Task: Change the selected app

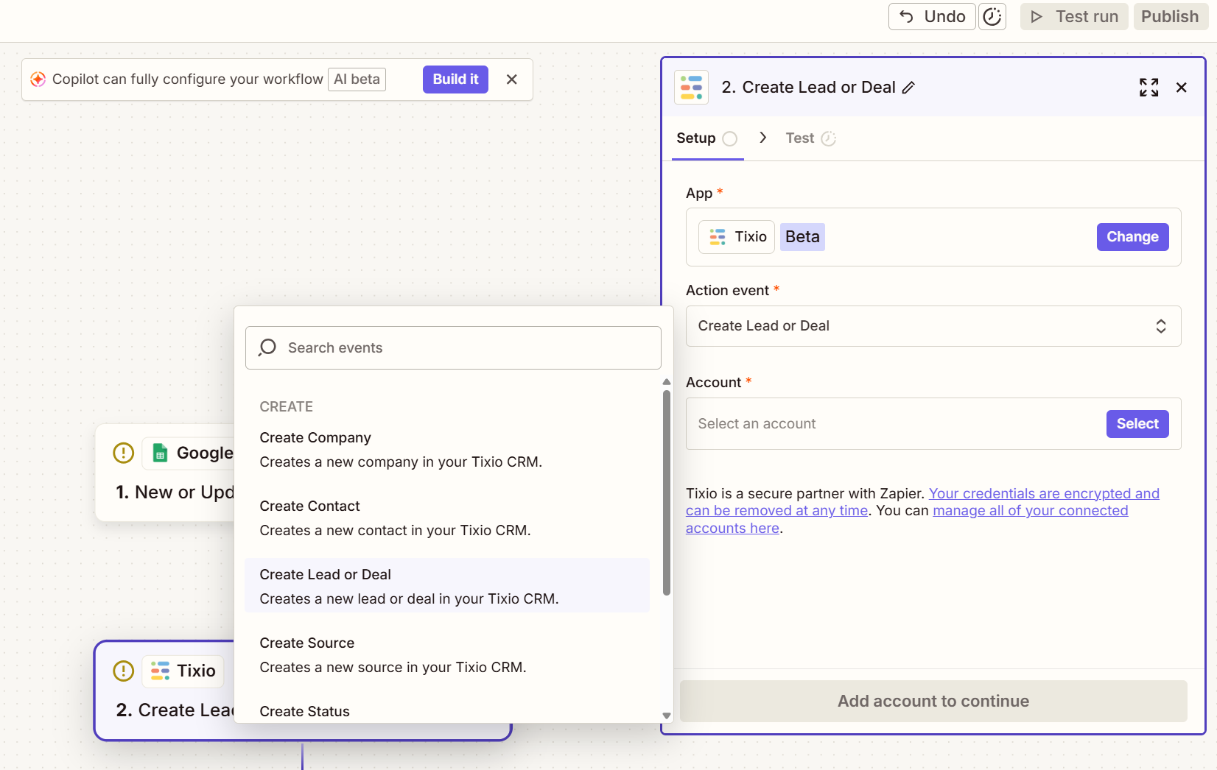Action: tap(1132, 237)
